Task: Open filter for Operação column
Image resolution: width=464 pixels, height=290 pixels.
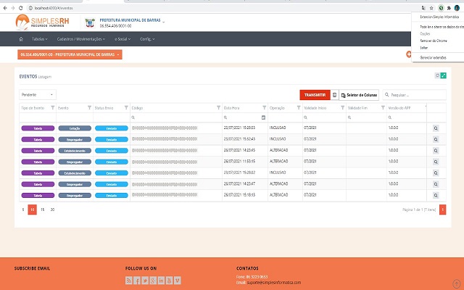Action: 299,108
